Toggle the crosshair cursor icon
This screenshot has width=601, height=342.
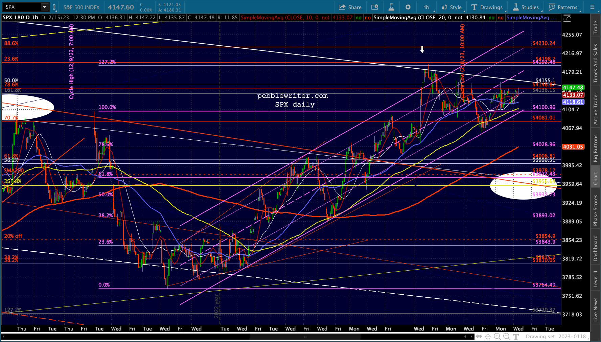[x=488, y=337]
